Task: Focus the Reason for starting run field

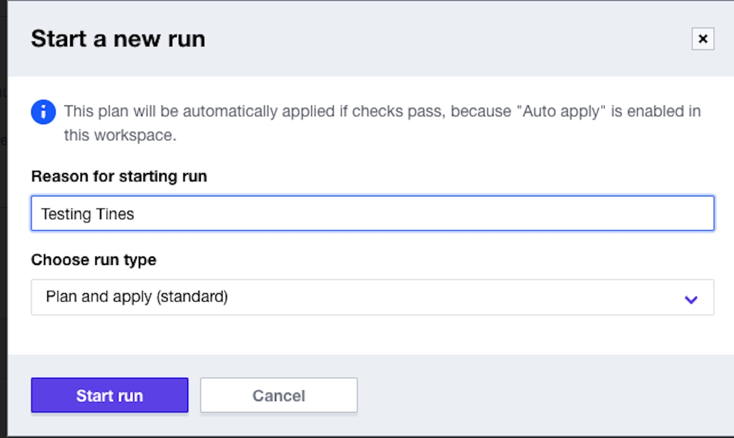Action: 372,213
